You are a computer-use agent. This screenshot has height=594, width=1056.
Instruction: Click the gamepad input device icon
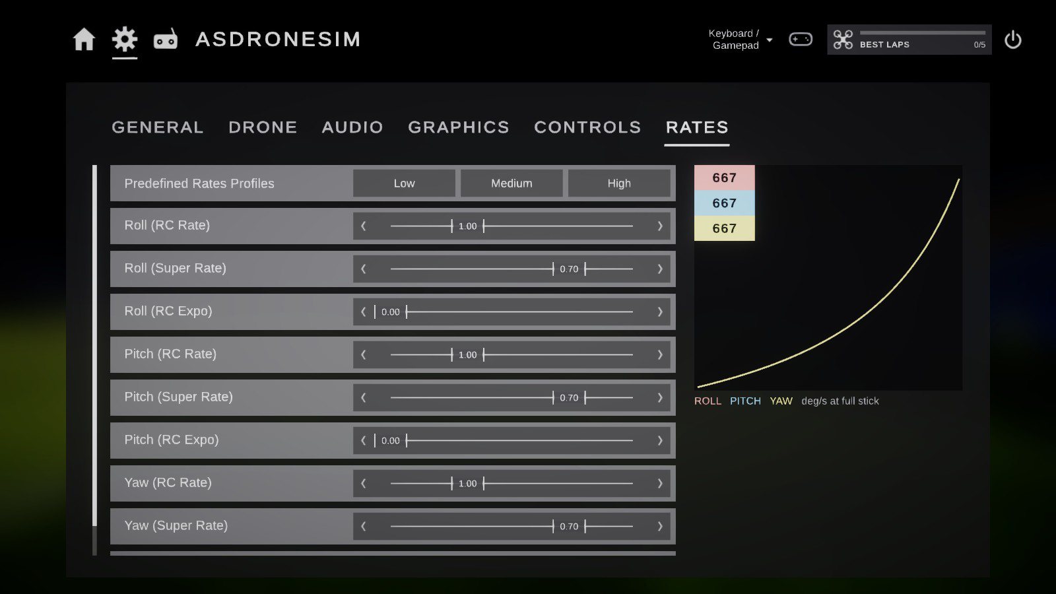[801, 40]
